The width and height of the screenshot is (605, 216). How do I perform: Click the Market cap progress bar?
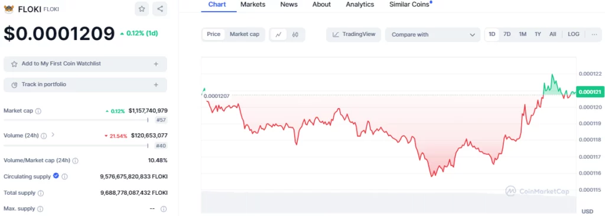coord(76,120)
